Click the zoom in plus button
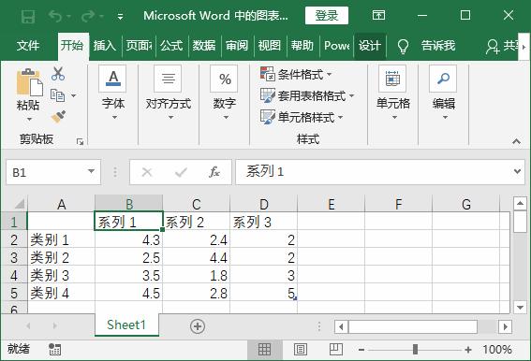 (468, 350)
